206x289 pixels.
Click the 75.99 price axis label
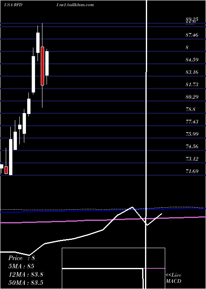click(x=192, y=134)
